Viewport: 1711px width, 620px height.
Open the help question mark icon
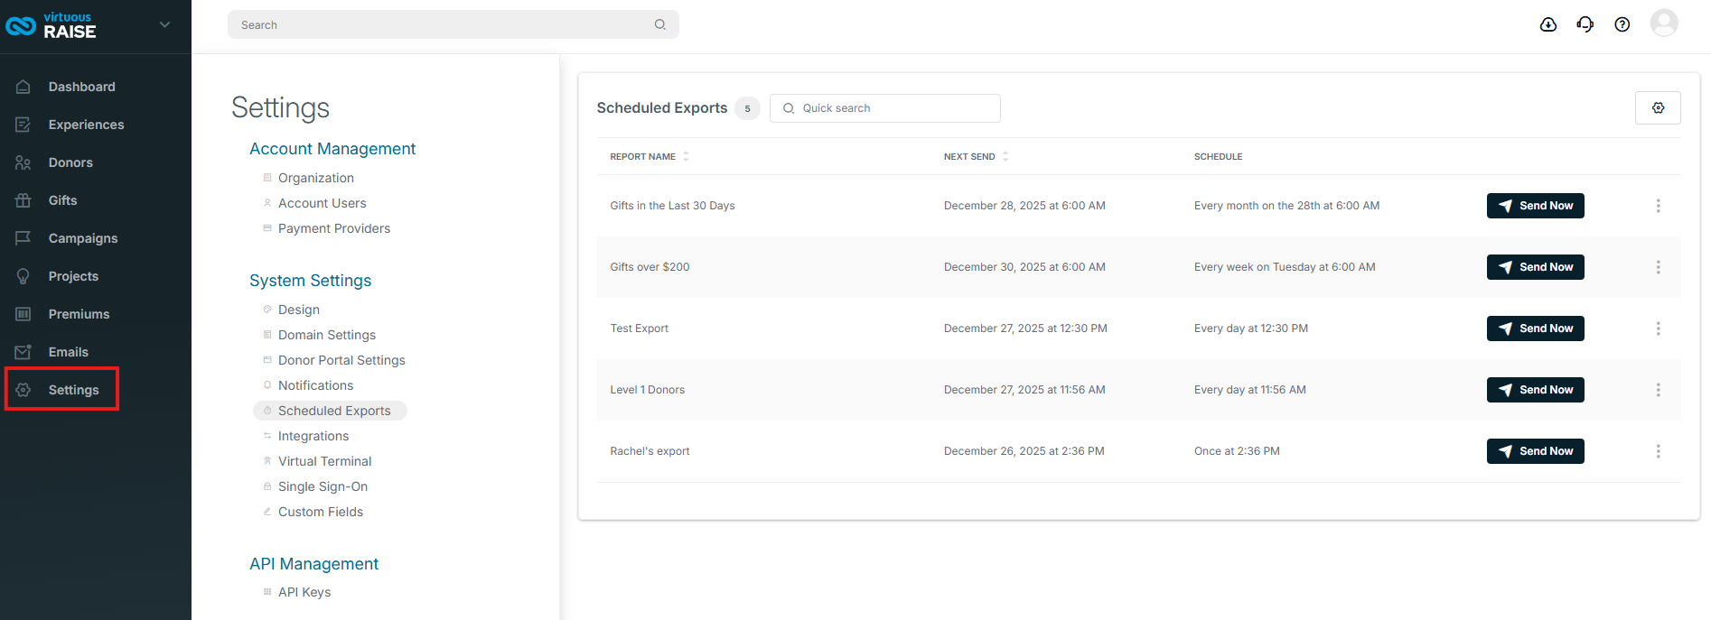click(x=1622, y=24)
